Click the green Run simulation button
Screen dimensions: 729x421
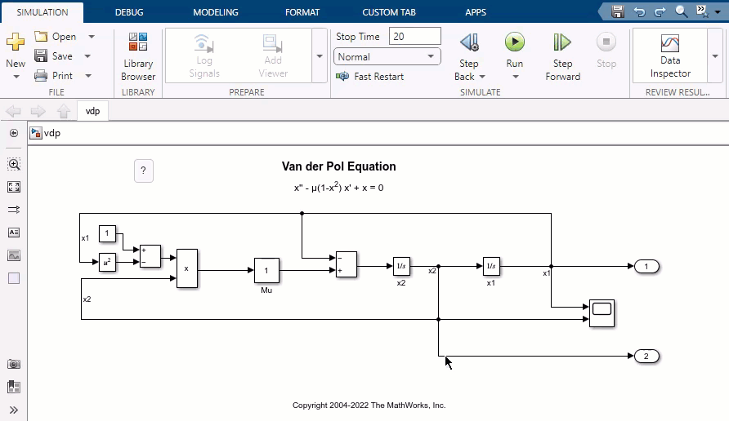pyautogui.click(x=514, y=42)
